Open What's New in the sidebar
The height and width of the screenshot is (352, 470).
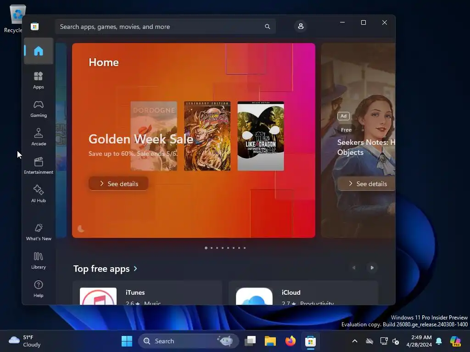[39, 232]
